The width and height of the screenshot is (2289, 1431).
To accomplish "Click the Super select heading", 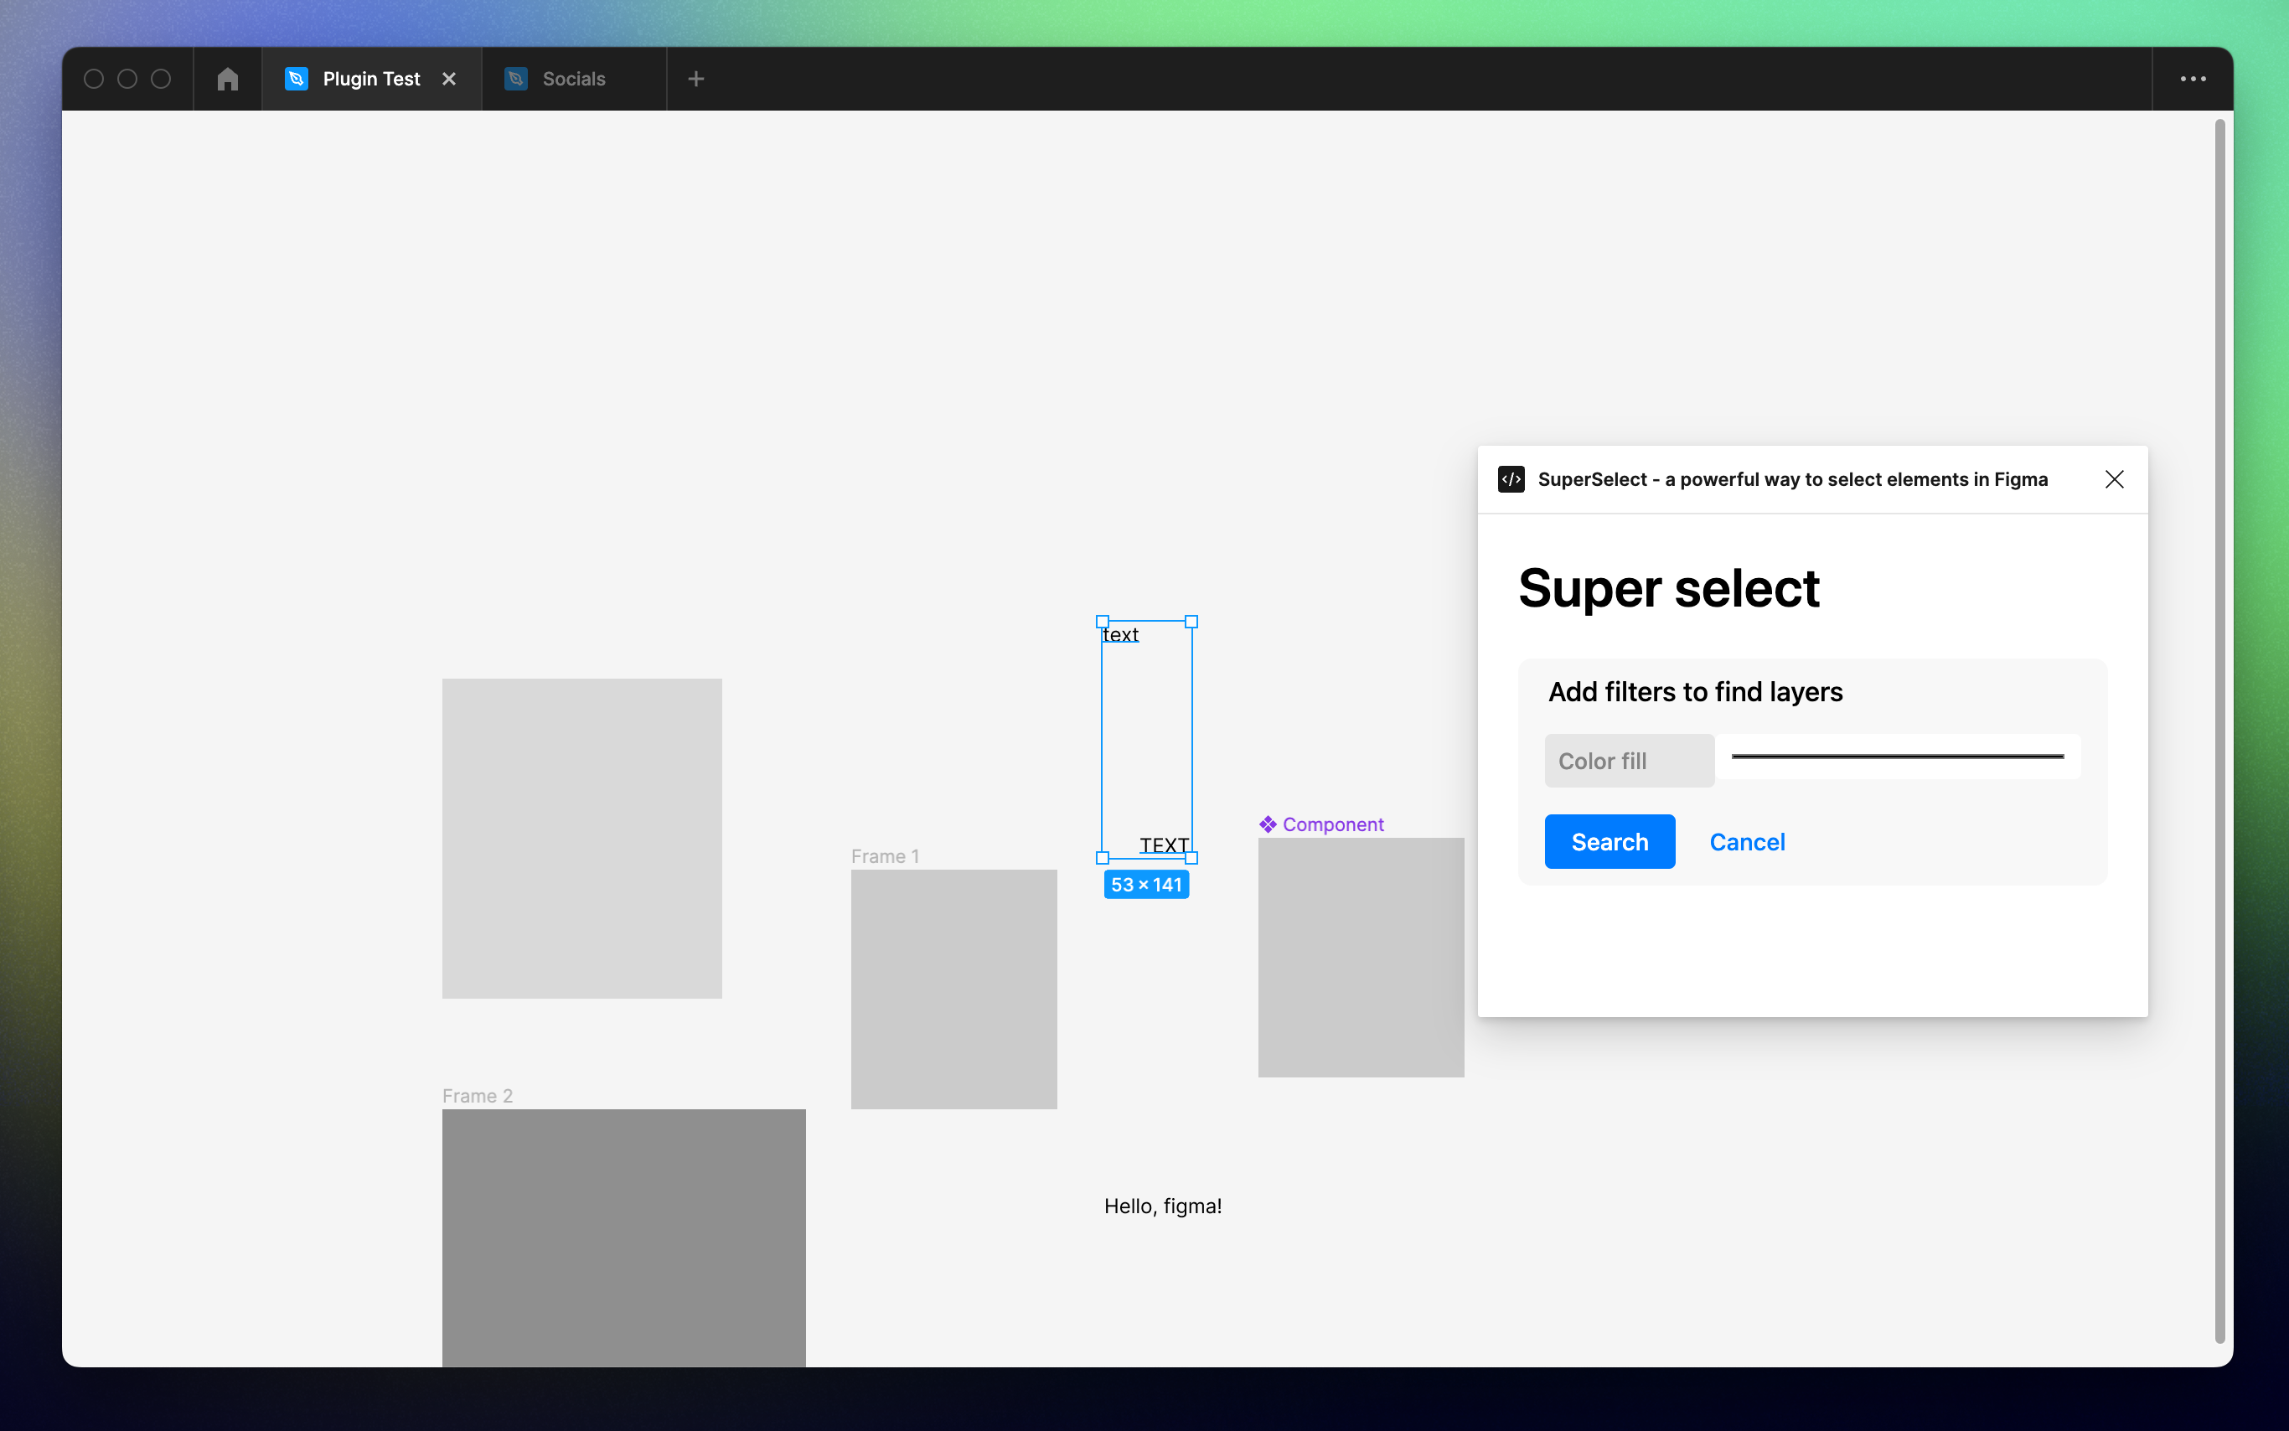I will point(1668,588).
